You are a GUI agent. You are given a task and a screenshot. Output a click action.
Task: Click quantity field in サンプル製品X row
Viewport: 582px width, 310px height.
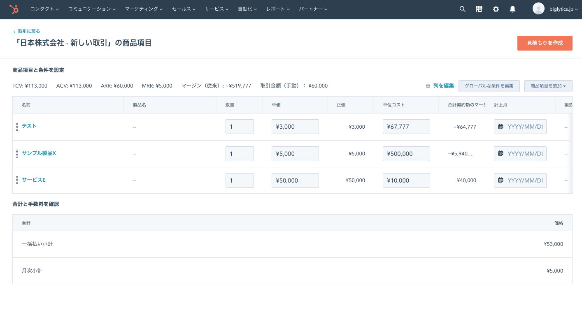point(240,154)
